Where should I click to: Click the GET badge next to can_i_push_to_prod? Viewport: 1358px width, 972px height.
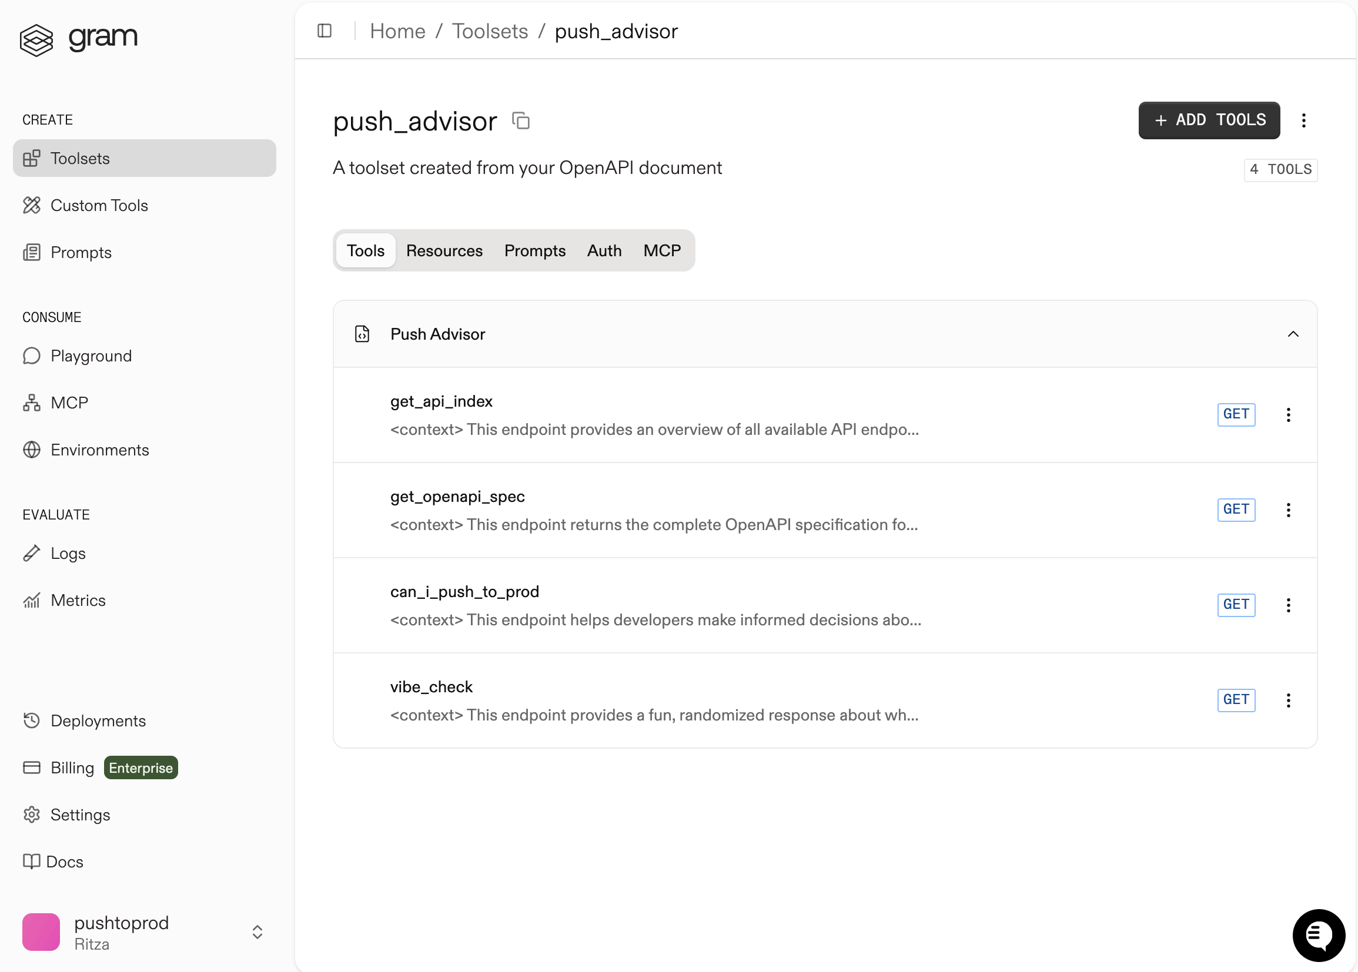(1236, 605)
